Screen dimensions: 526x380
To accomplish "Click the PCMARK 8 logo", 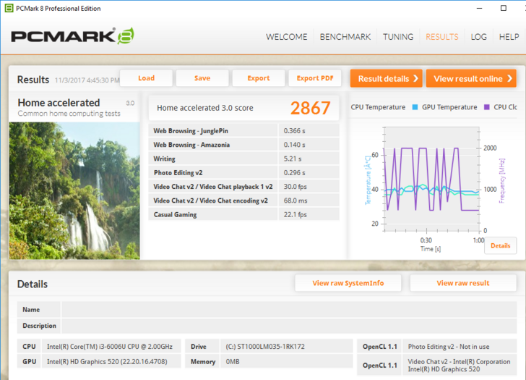I will (x=72, y=36).
